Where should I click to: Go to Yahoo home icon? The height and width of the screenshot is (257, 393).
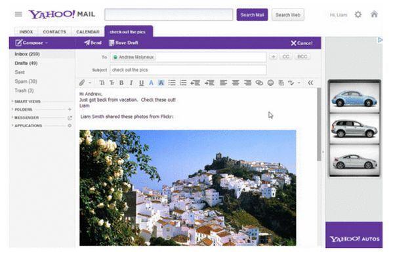374,14
